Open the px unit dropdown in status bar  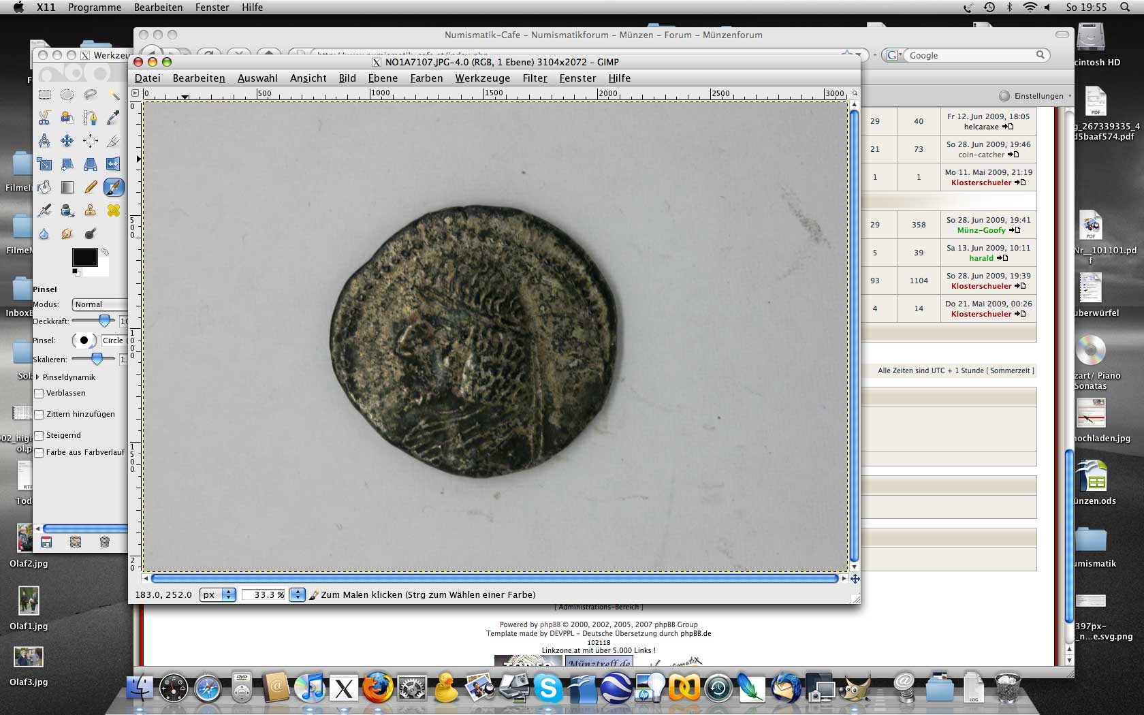[x=218, y=594]
